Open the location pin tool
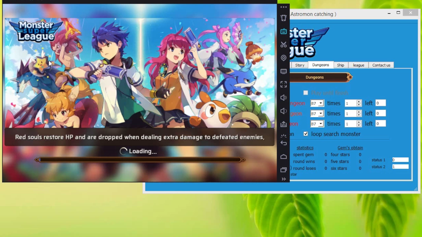 pos(284,58)
